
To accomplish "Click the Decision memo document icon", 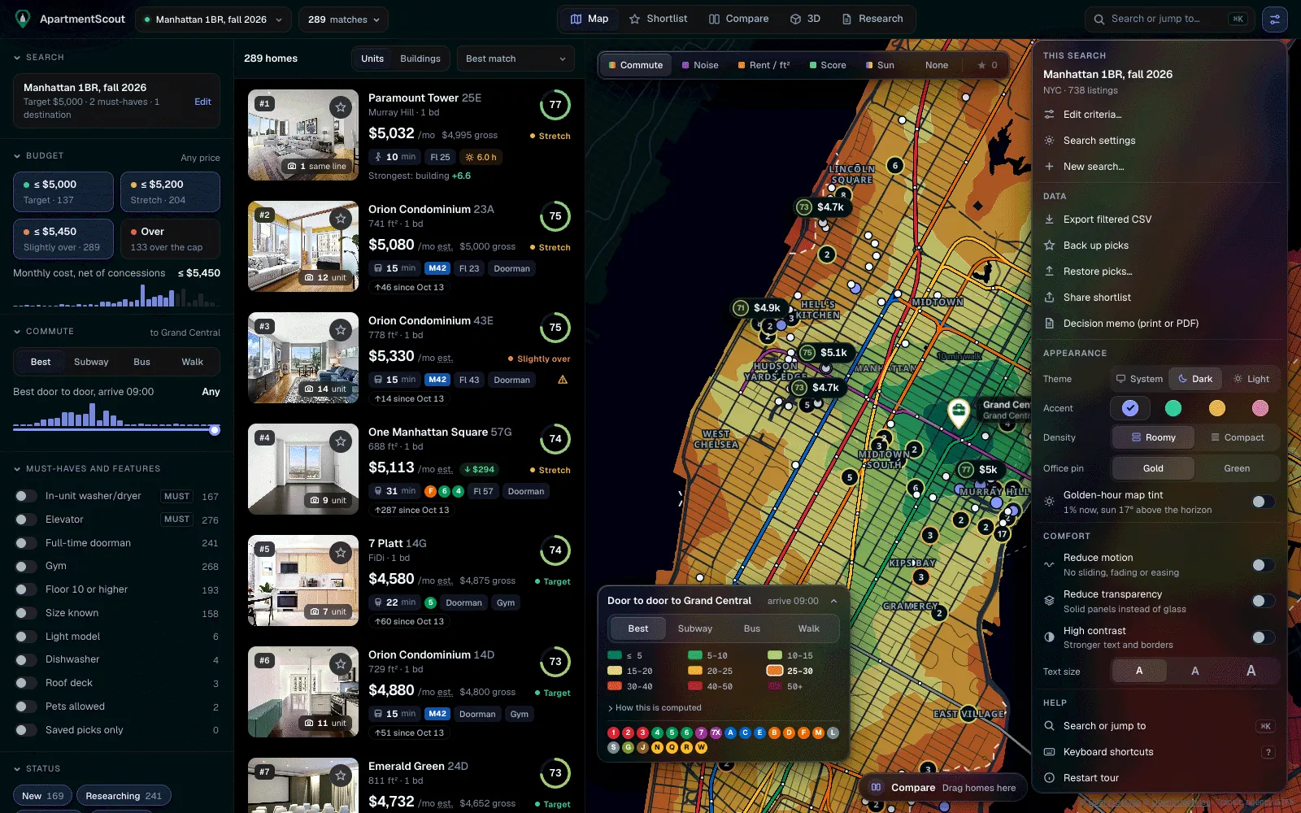I will click(x=1049, y=324).
